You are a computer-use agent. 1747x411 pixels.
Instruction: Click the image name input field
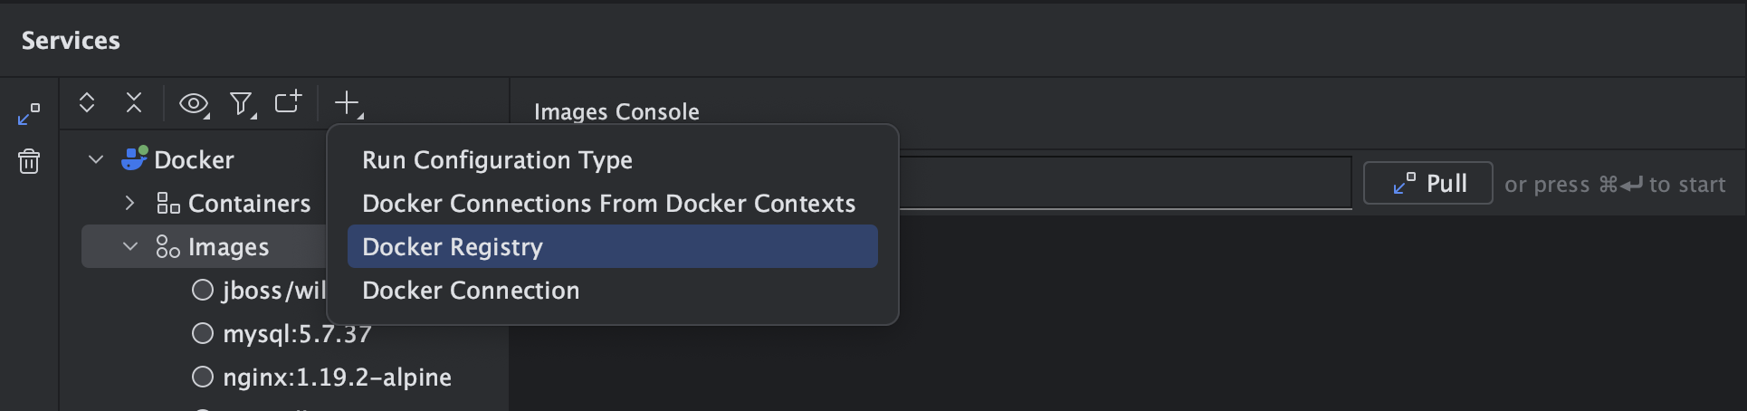click(x=1122, y=184)
